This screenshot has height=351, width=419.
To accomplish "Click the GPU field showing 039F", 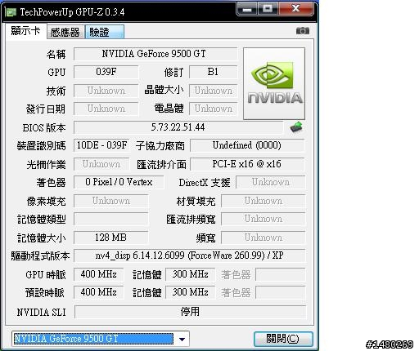I will 106,72.
